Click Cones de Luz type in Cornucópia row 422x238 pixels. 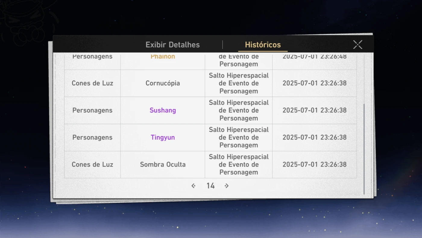tap(93, 83)
